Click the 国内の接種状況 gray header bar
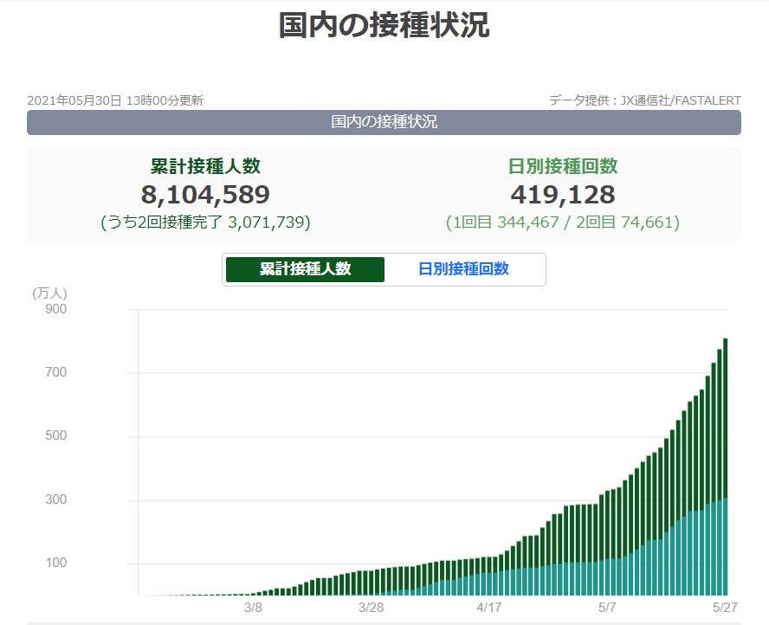 point(384,122)
